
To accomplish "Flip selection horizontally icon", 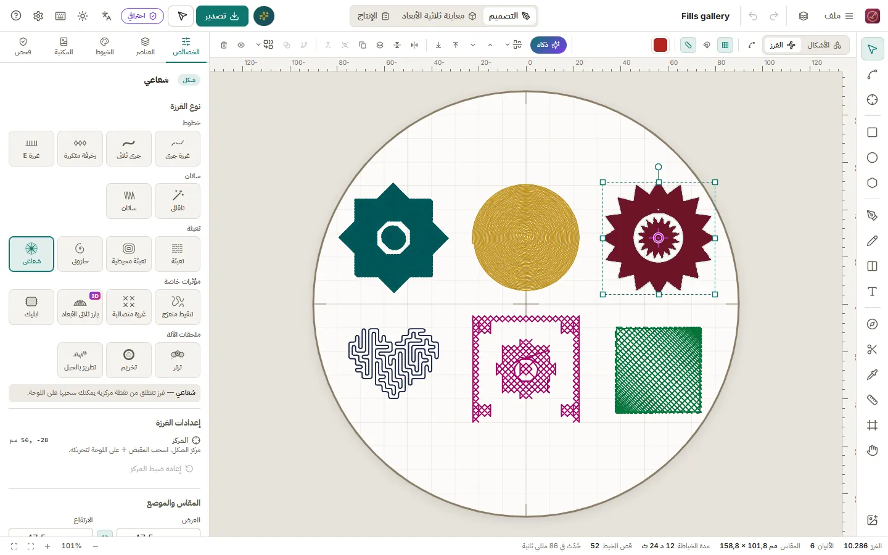I will [414, 45].
